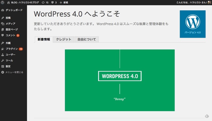Click the plus icon for 新規
212x121 pixels.
(61, 3)
